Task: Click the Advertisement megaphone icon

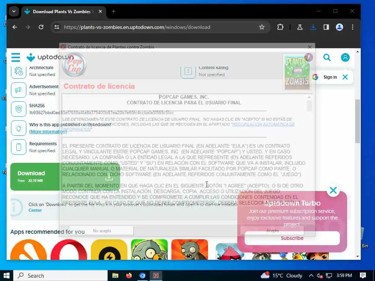Action: [x=19, y=90]
